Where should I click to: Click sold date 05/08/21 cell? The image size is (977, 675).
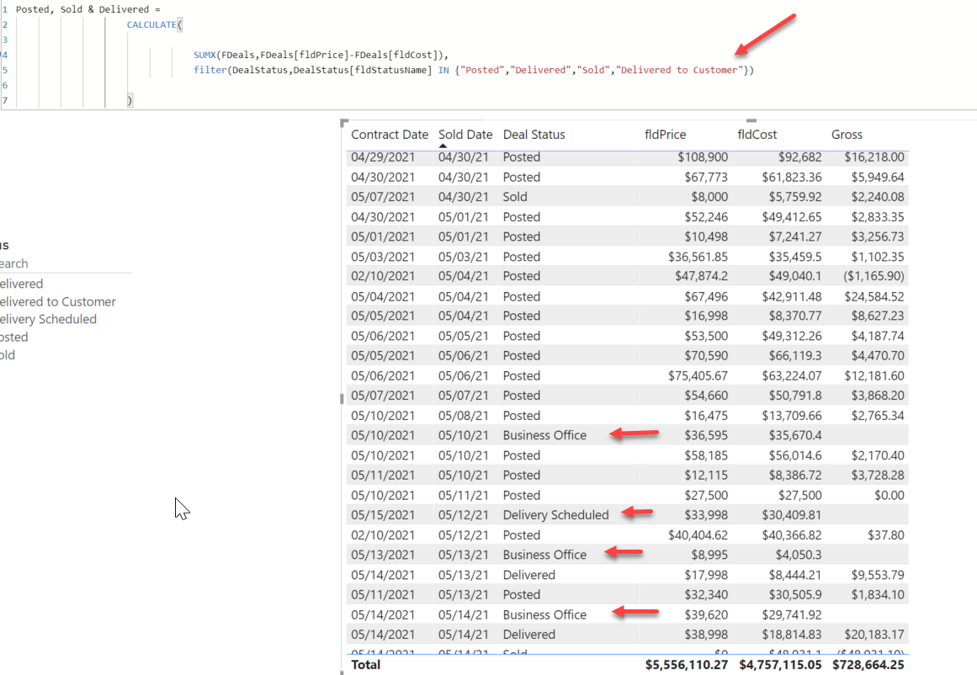463,416
